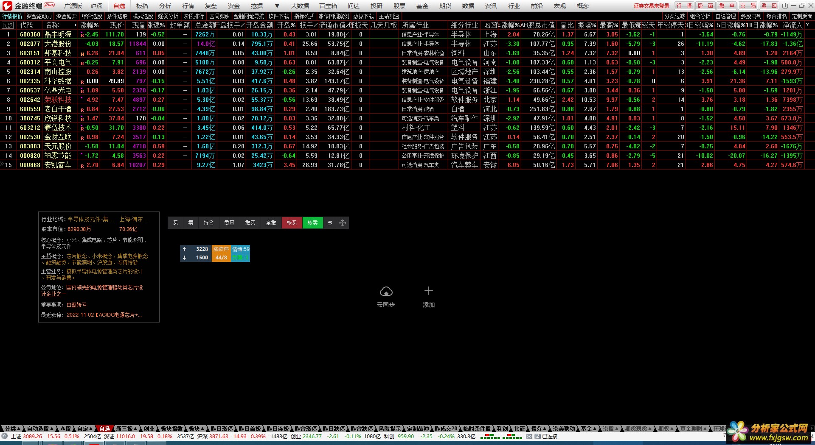Viewport: 815px width, 445px height.
Task: Open the 宏观 menu
Action: 560,6
